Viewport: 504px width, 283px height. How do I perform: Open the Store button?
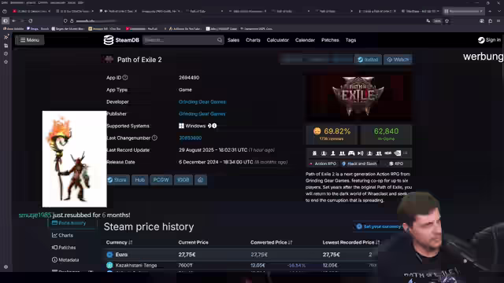coord(117,180)
